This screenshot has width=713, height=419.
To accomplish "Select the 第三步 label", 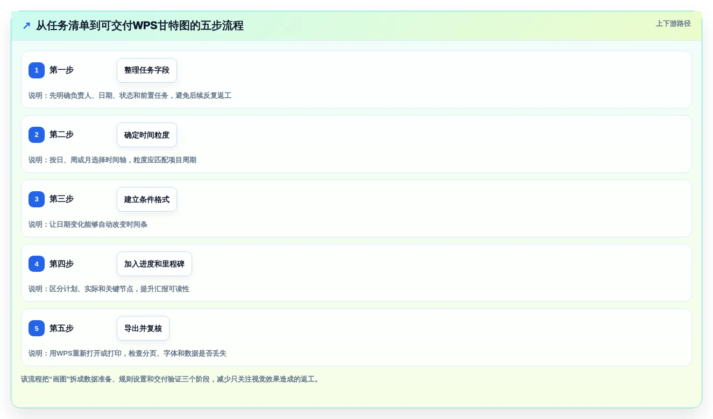I will click(61, 199).
